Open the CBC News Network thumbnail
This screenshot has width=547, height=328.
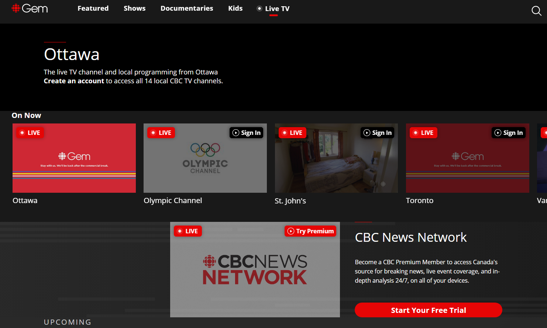[255, 269]
